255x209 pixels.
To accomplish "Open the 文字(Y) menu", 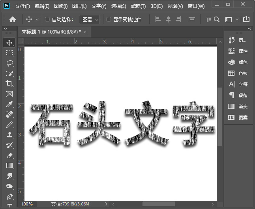I will 99,6.
